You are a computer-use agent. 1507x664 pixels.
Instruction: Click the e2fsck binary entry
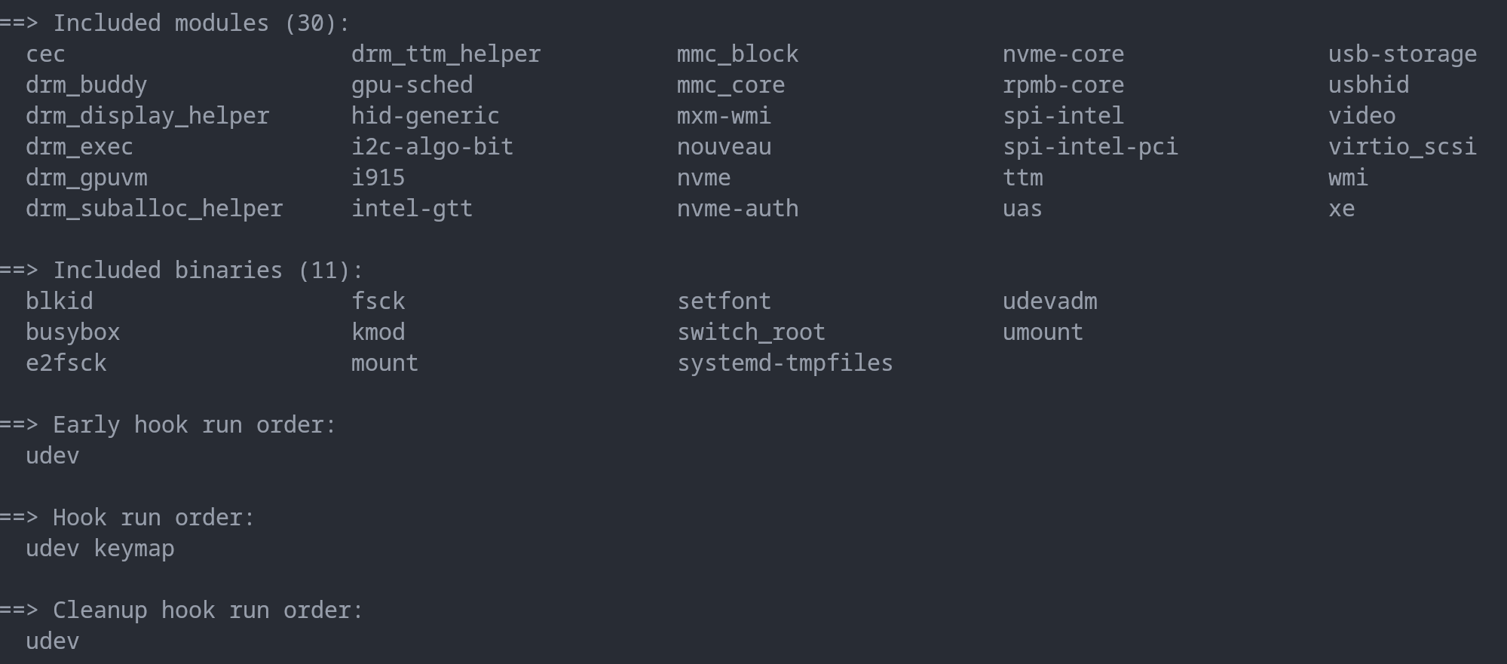coord(66,363)
